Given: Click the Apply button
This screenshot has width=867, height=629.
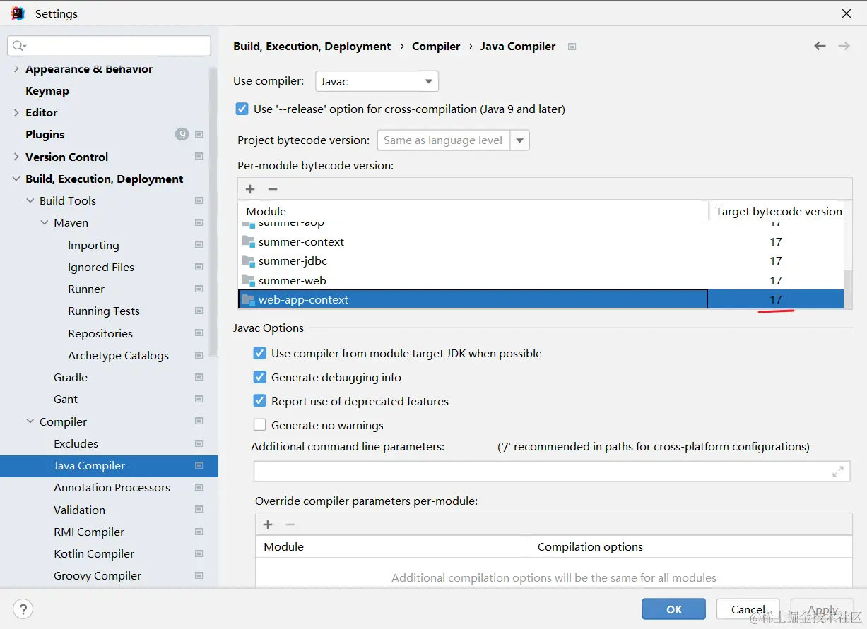Looking at the screenshot, I should click(823, 609).
